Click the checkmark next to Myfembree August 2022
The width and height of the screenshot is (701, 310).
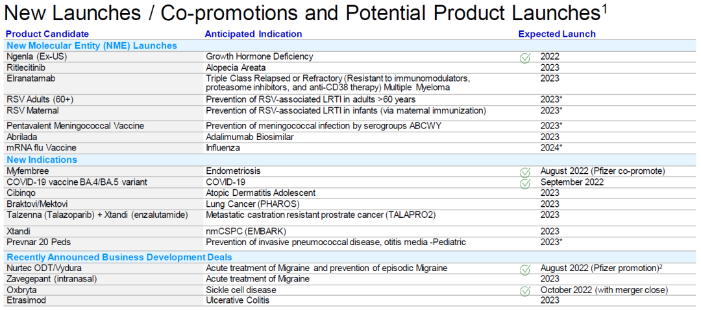(x=525, y=172)
